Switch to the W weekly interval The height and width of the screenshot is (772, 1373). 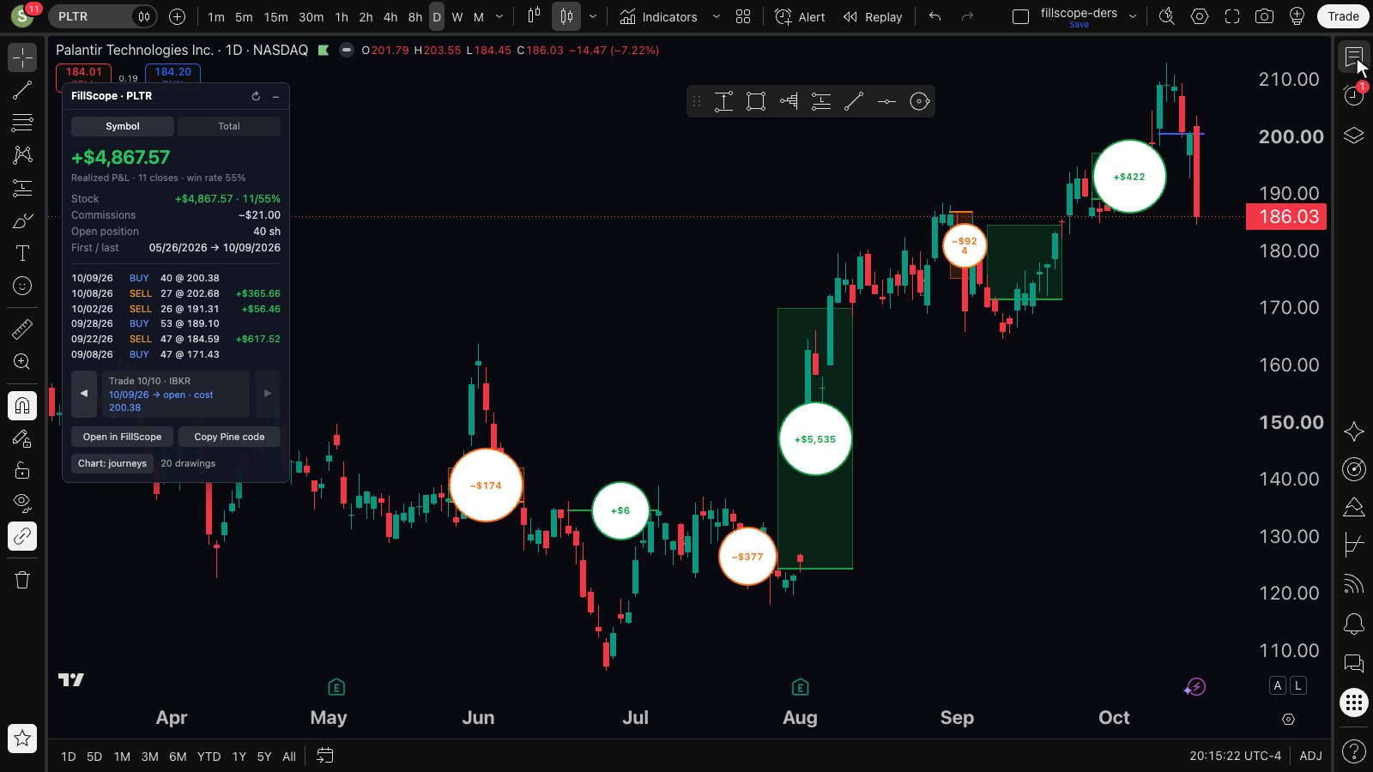[457, 17]
